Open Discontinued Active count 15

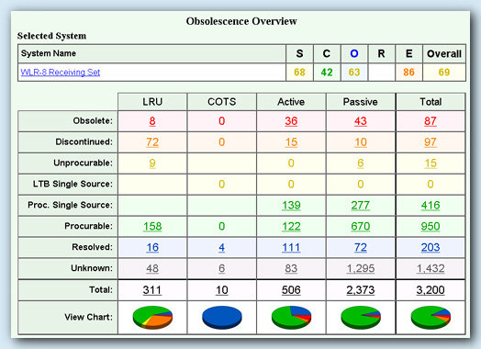tap(291, 142)
